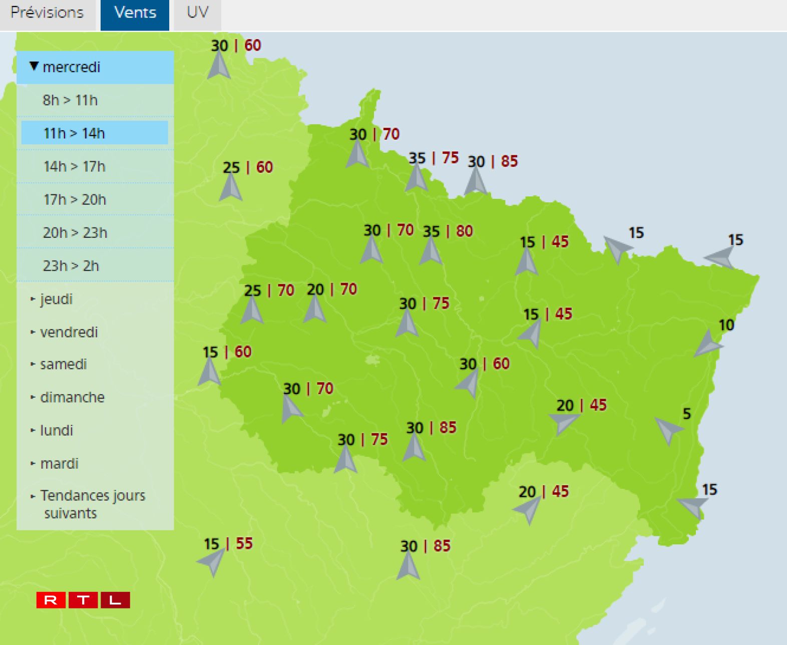
Task: Expand the jeudi forecast section
Action: (56, 299)
